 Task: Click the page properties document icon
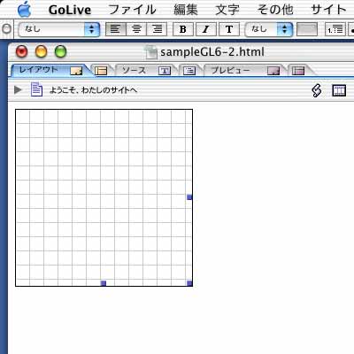pos(36,89)
